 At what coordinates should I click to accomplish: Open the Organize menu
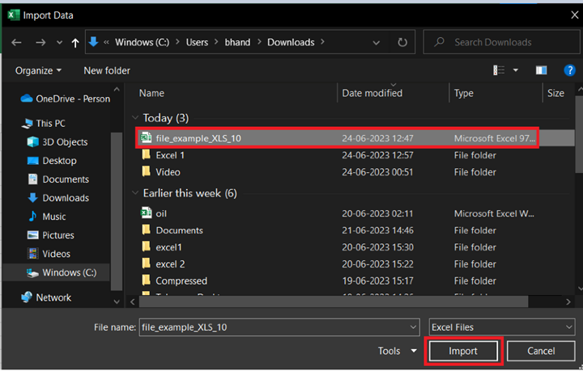pyautogui.click(x=38, y=70)
